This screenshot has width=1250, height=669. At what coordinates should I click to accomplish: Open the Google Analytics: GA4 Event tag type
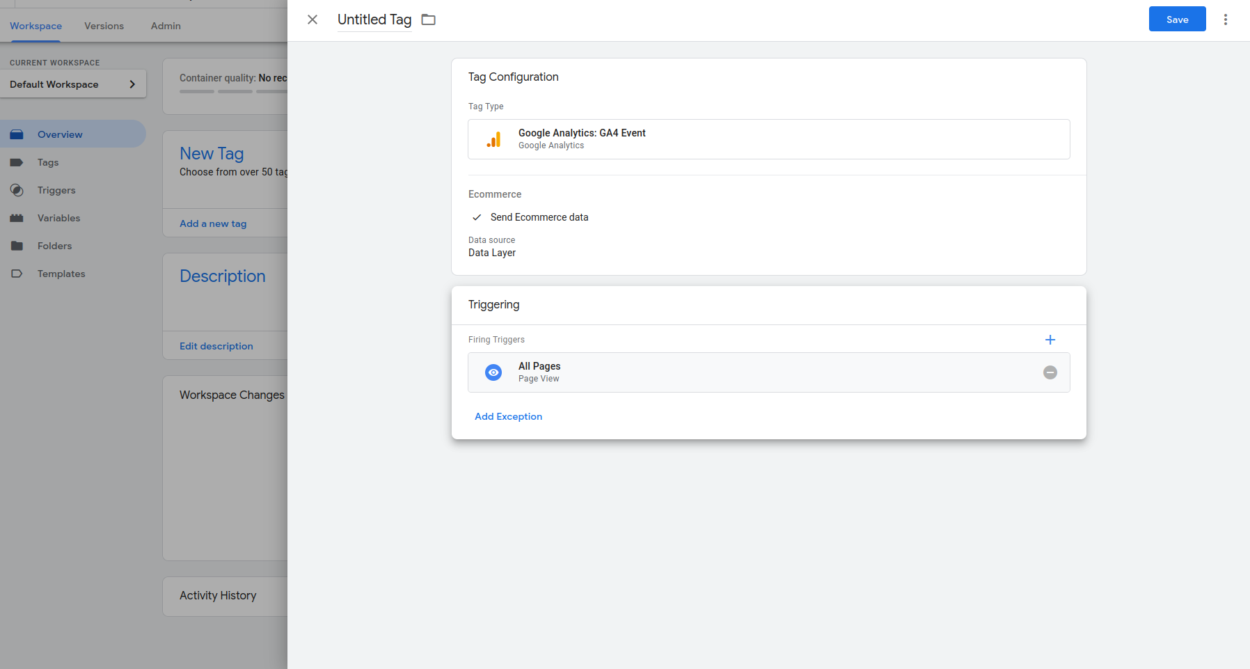(768, 139)
